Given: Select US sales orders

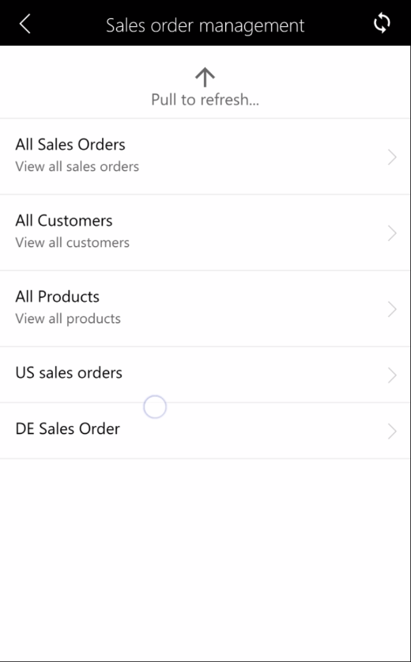Looking at the screenshot, I should pyautogui.click(x=205, y=375).
